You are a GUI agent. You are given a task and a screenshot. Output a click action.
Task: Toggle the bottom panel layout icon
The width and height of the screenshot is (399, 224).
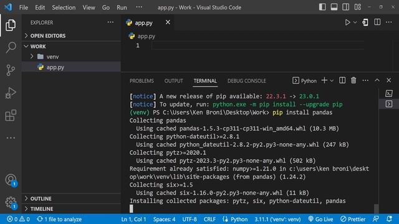click(334, 7)
